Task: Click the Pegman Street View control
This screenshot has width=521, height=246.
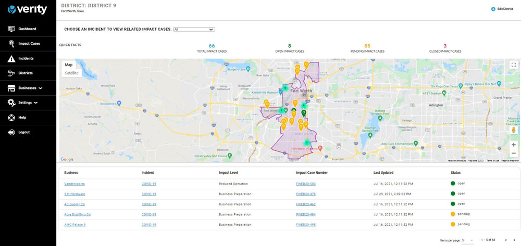Action: coord(513,131)
